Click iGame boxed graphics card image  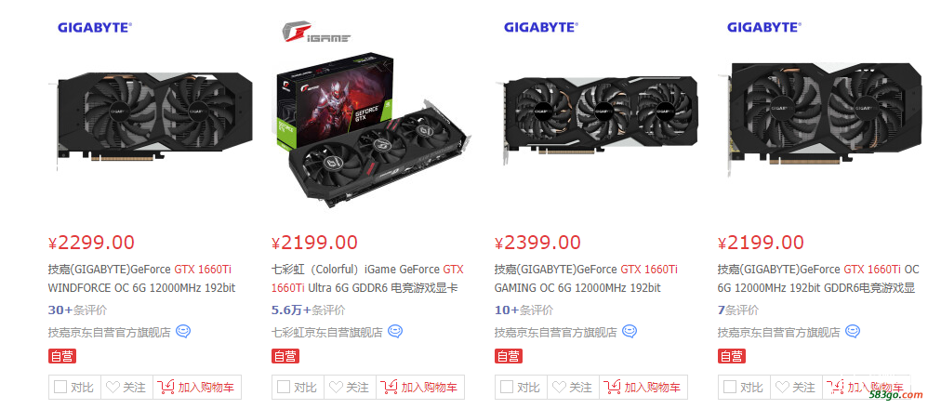(374, 129)
